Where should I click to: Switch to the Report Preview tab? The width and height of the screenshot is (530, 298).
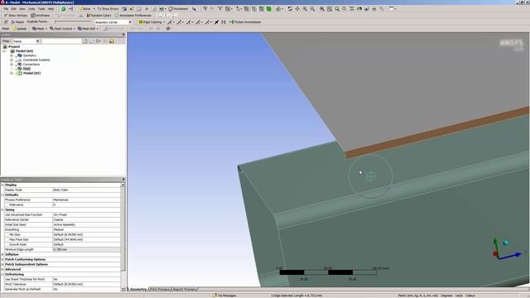pos(184,289)
